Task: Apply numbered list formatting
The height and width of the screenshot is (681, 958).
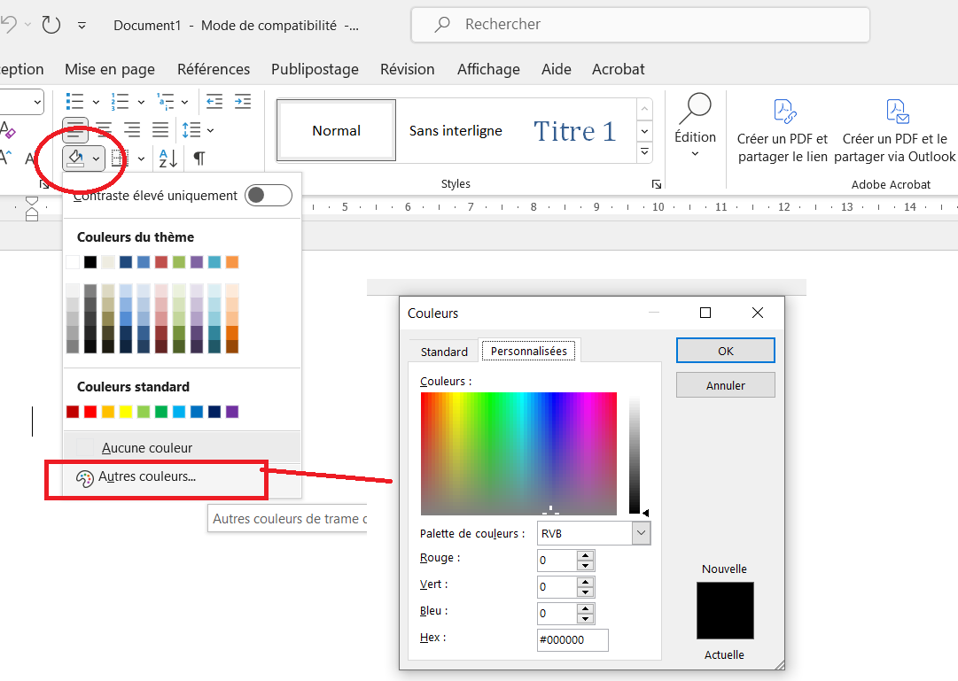Action: coord(120,102)
